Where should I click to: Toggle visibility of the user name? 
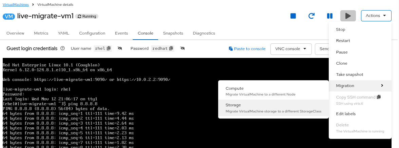click(x=120, y=48)
